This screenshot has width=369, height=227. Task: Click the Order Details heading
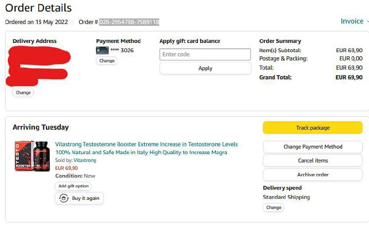point(38,8)
